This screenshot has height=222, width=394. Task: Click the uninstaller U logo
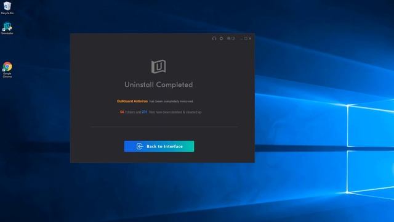coord(159,67)
